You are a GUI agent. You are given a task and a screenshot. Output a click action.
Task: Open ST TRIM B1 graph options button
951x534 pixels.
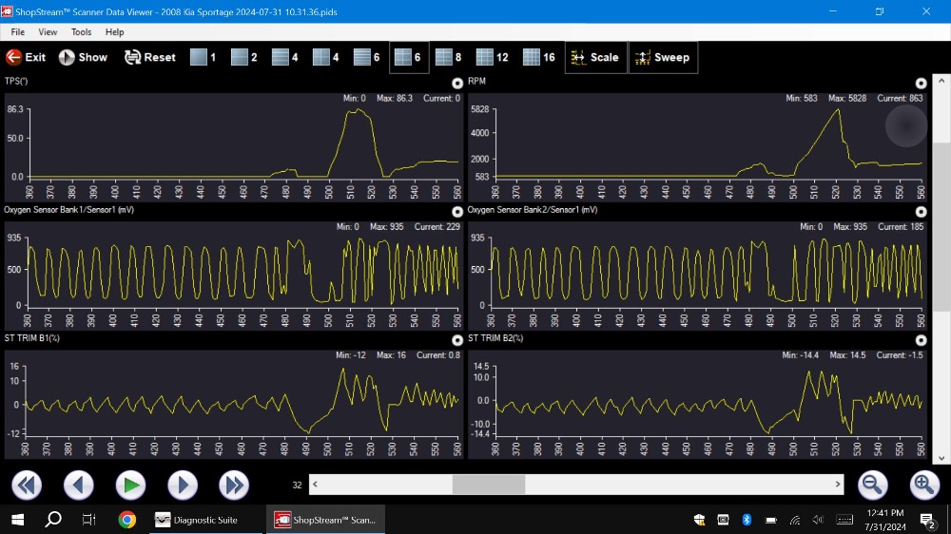click(457, 340)
